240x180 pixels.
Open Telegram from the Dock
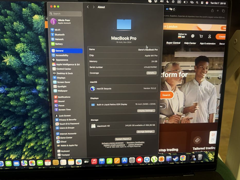point(147,160)
